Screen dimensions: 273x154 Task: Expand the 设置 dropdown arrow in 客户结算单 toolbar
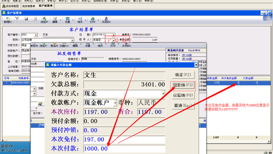(73, 20)
